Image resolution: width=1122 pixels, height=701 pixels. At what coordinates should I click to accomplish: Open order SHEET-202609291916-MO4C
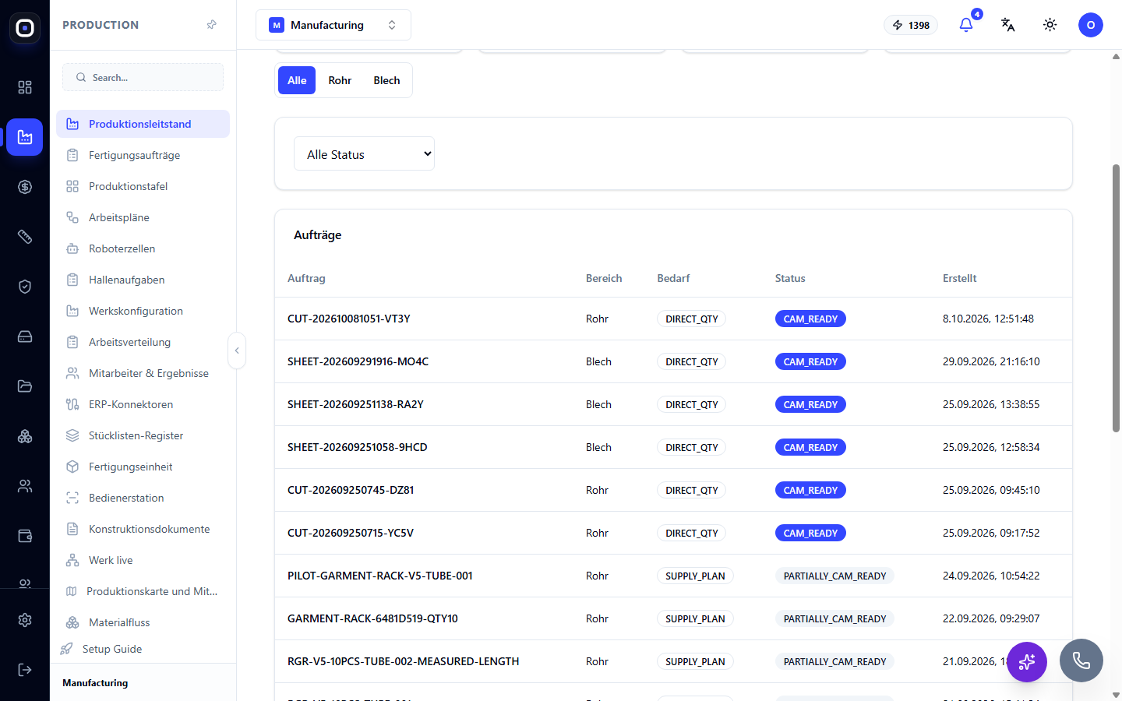[358, 361]
